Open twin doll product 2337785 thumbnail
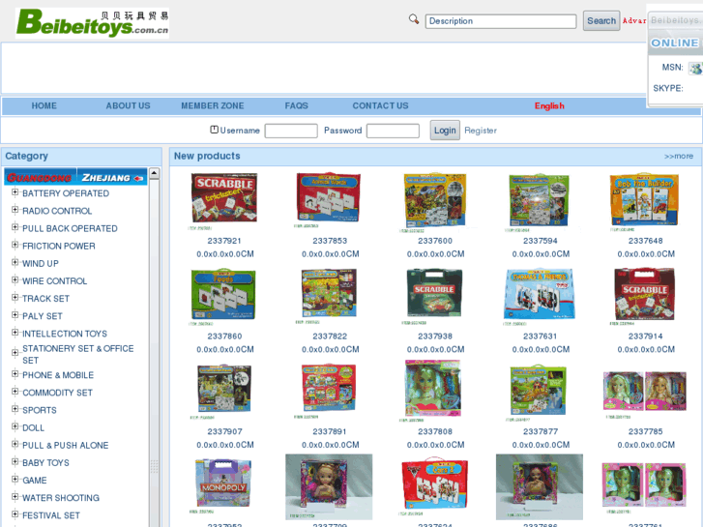Image resolution: width=703 pixels, height=527 pixels. pos(644,391)
